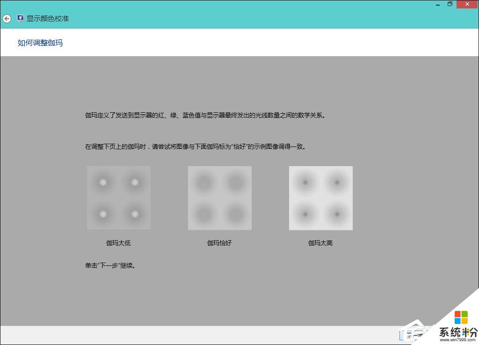Click the 如何调整伽玛 page heading
This screenshot has height=345, width=479.
pyautogui.click(x=40, y=43)
